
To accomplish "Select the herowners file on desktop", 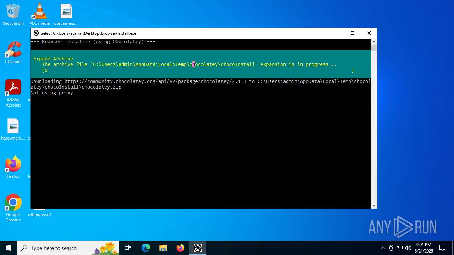I will pyautogui.click(x=13, y=130).
